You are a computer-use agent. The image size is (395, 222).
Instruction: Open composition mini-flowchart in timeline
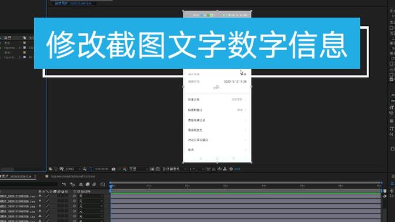click(x=64, y=184)
